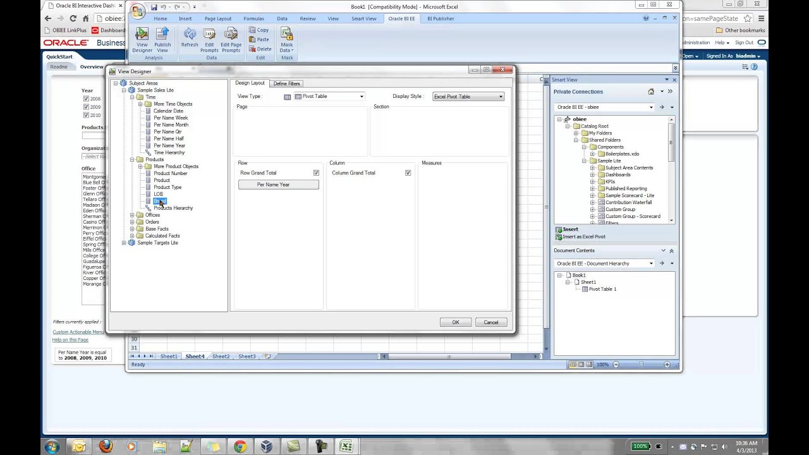Uncheck the 2009 year checkbox
Image resolution: width=809 pixels, height=455 pixels.
click(x=86, y=107)
